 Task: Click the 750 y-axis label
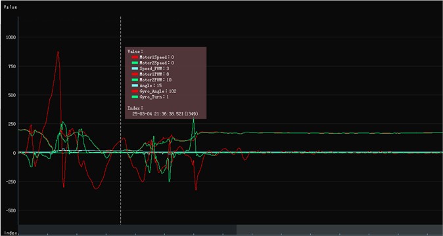click(x=12, y=66)
